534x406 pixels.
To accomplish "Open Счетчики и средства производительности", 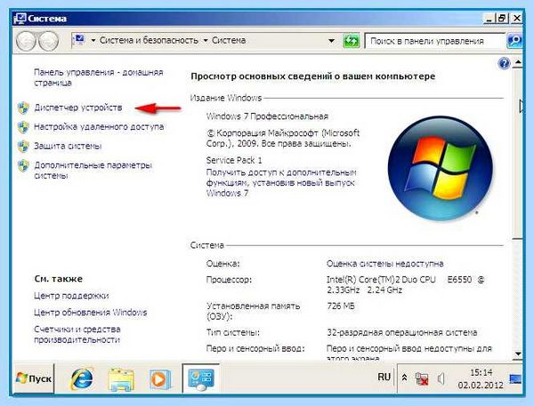I will tap(77, 334).
